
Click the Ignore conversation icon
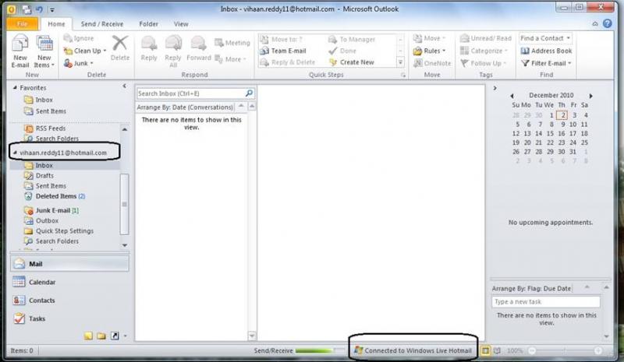tap(68, 38)
